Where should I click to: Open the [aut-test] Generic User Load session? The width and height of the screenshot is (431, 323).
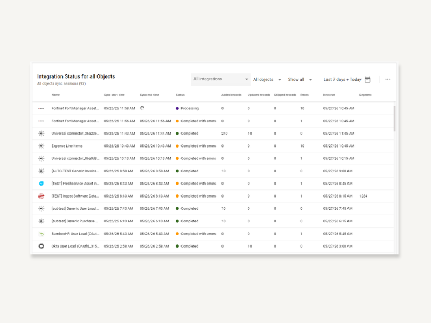(75, 209)
